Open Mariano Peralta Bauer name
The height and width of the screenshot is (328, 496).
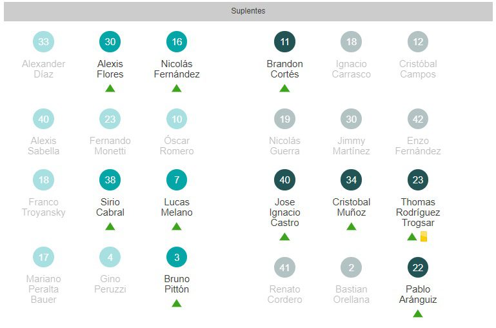(x=44, y=289)
